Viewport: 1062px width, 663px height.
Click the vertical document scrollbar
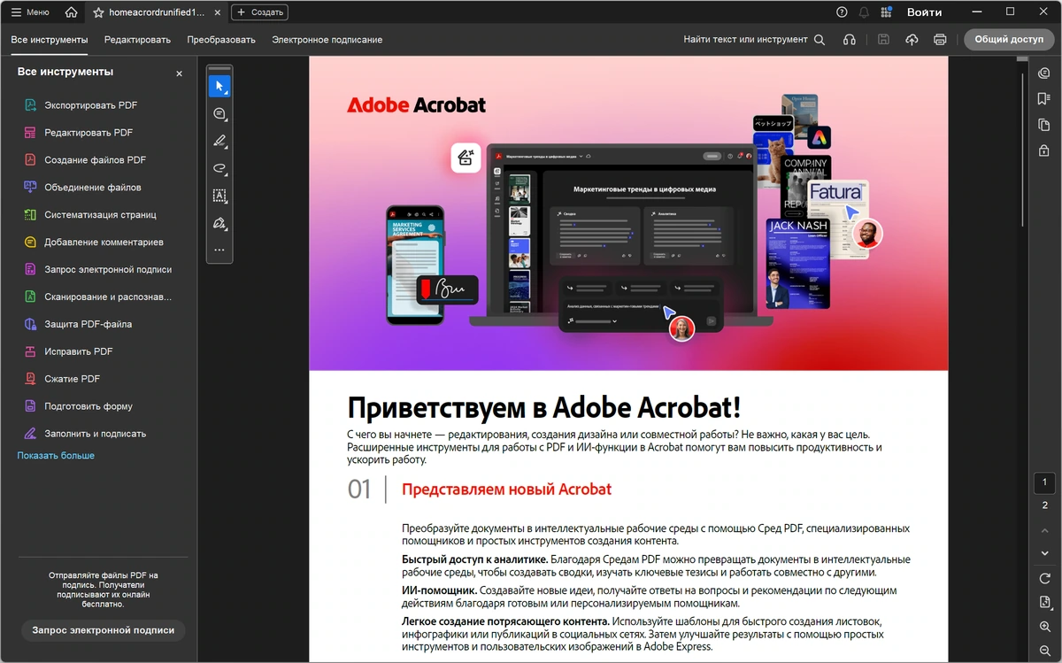[x=1024, y=150]
